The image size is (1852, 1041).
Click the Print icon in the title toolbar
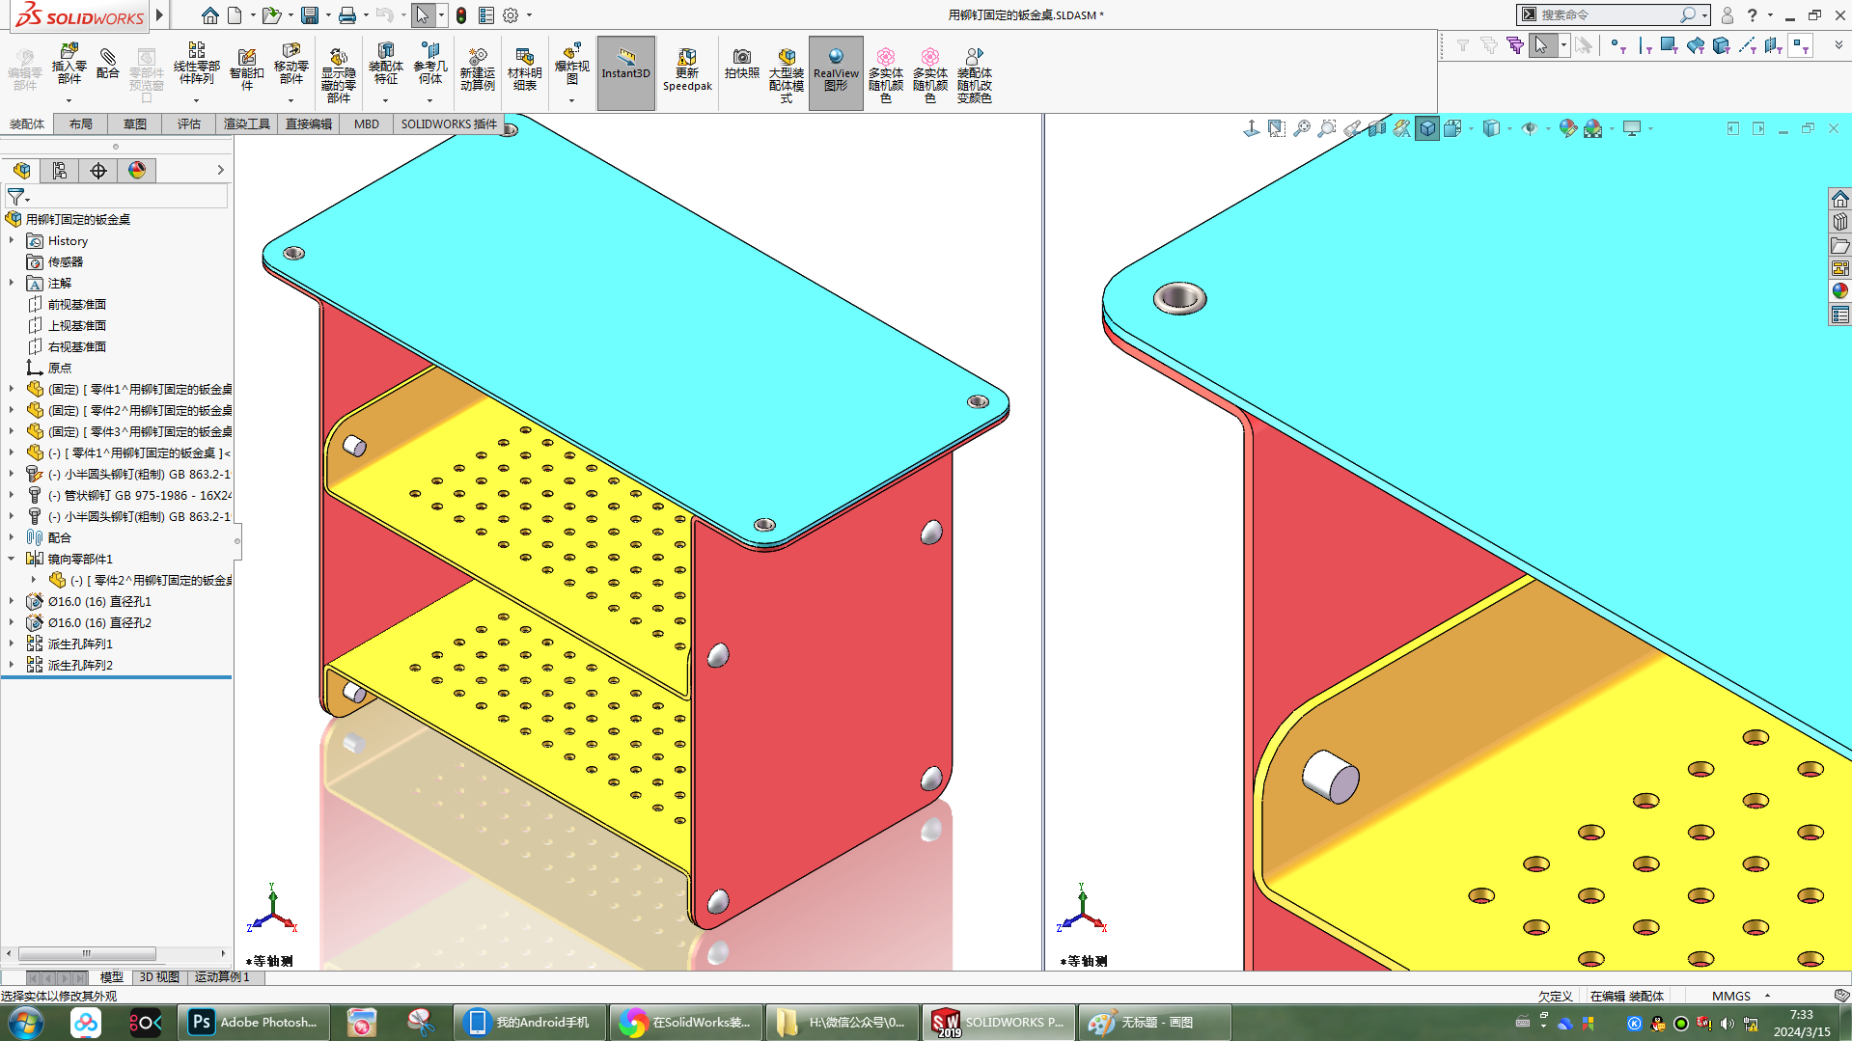[347, 15]
